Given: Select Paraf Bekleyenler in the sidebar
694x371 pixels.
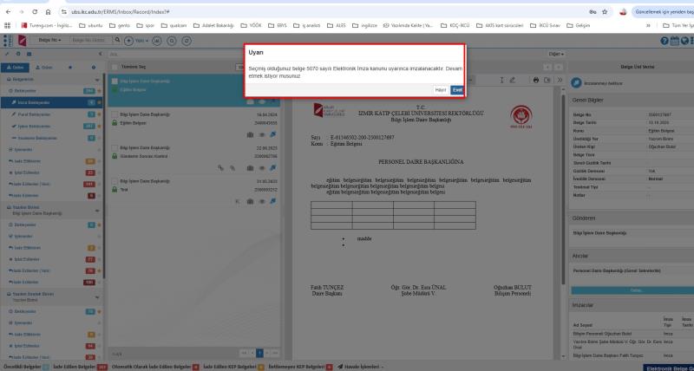Looking at the screenshot, I should (43, 114).
